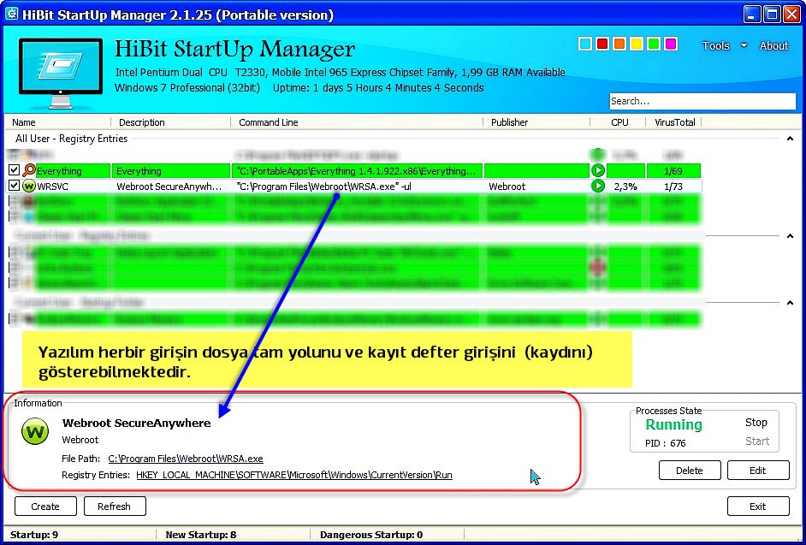The width and height of the screenshot is (806, 545).
Task: Collapse the third blurred startup group
Action: pyautogui.click(x=790, y=303)
